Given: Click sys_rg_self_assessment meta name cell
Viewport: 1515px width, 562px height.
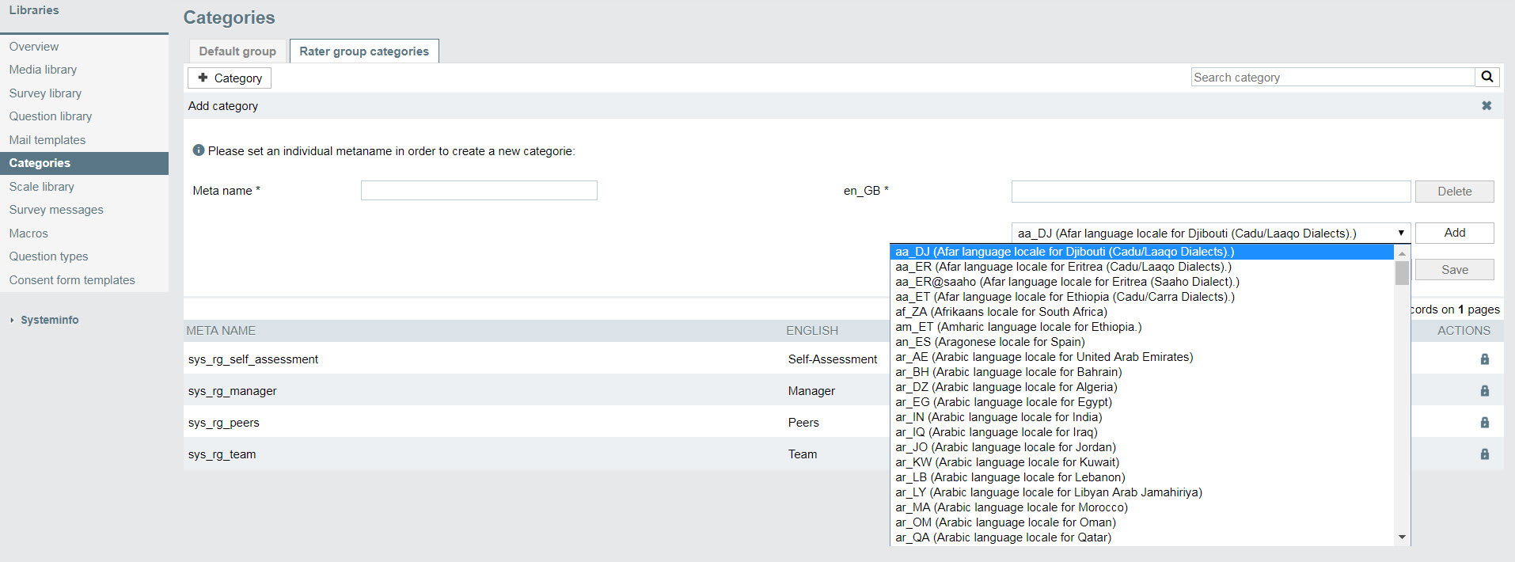Looking at the screenshot, I should (x=253, y=359).
